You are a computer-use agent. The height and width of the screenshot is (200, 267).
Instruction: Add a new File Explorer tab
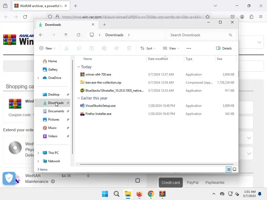[104, 25]
